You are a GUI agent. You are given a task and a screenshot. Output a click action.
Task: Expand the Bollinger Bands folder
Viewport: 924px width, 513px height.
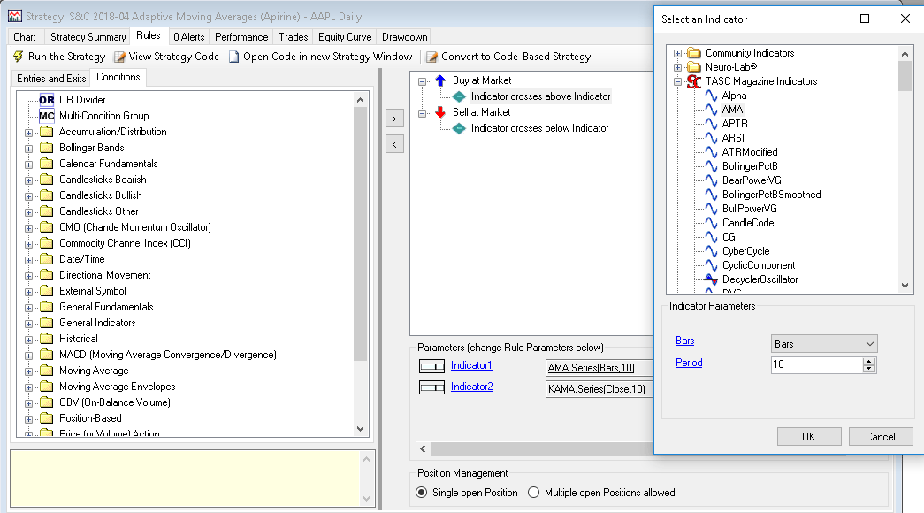[x=29, y=148]
